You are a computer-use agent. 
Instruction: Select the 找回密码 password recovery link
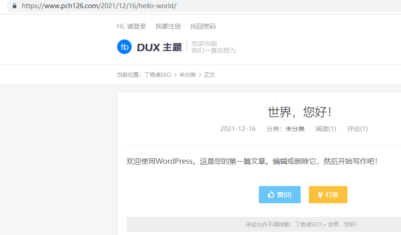203,26
